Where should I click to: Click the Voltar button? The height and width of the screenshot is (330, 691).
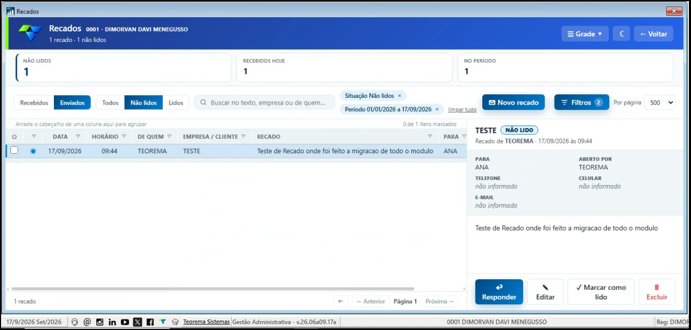click(x=653, y=34)
